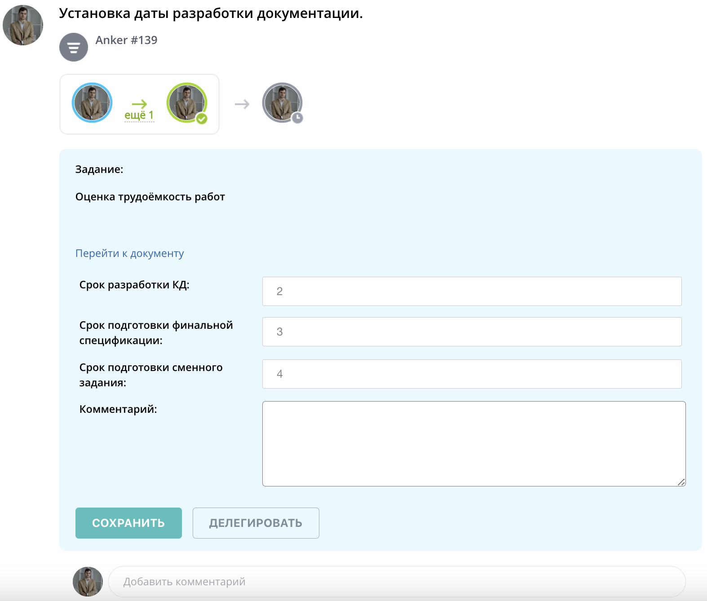The width and height of the screenshot is (707, 601).
Task: Expand the 'ещё 1' hidden participants
Action: 139,115
